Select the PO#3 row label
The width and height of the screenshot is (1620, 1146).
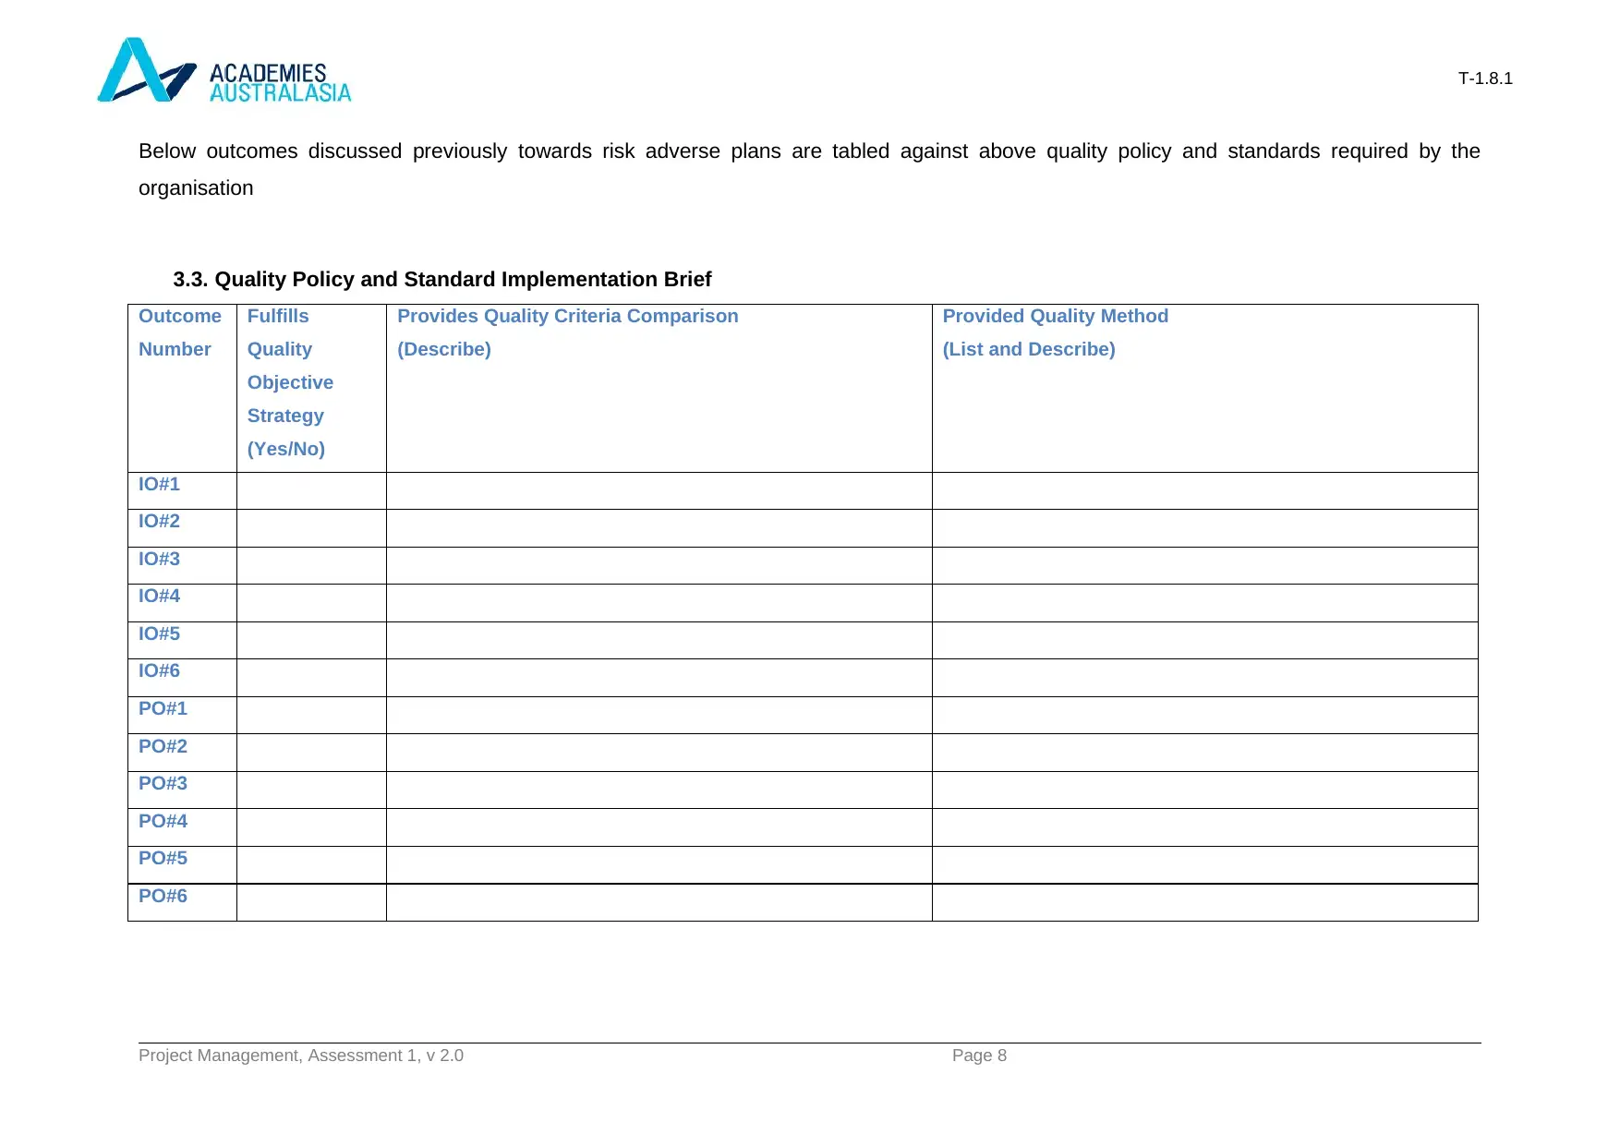[x=163, y=783]
